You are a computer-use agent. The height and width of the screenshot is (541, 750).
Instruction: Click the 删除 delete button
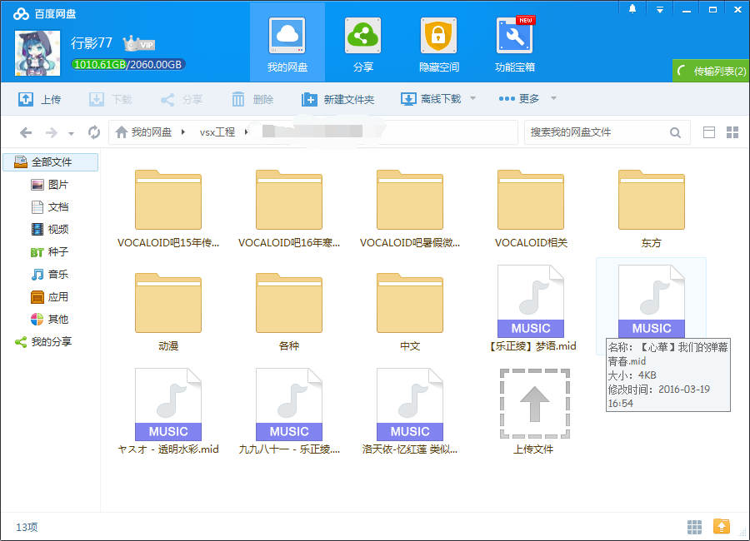[252, 99]
